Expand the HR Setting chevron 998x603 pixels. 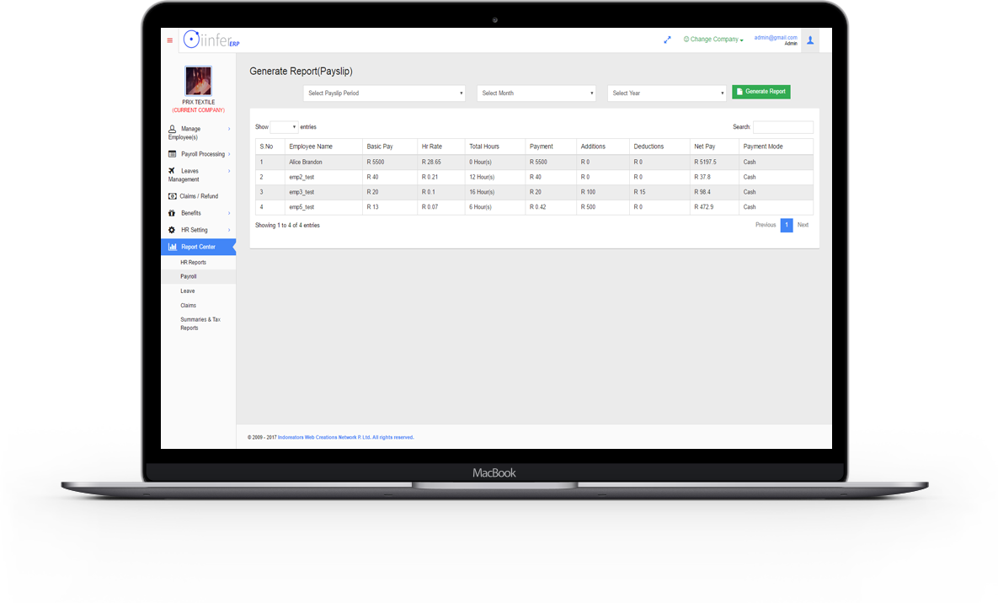pos(229,230)
